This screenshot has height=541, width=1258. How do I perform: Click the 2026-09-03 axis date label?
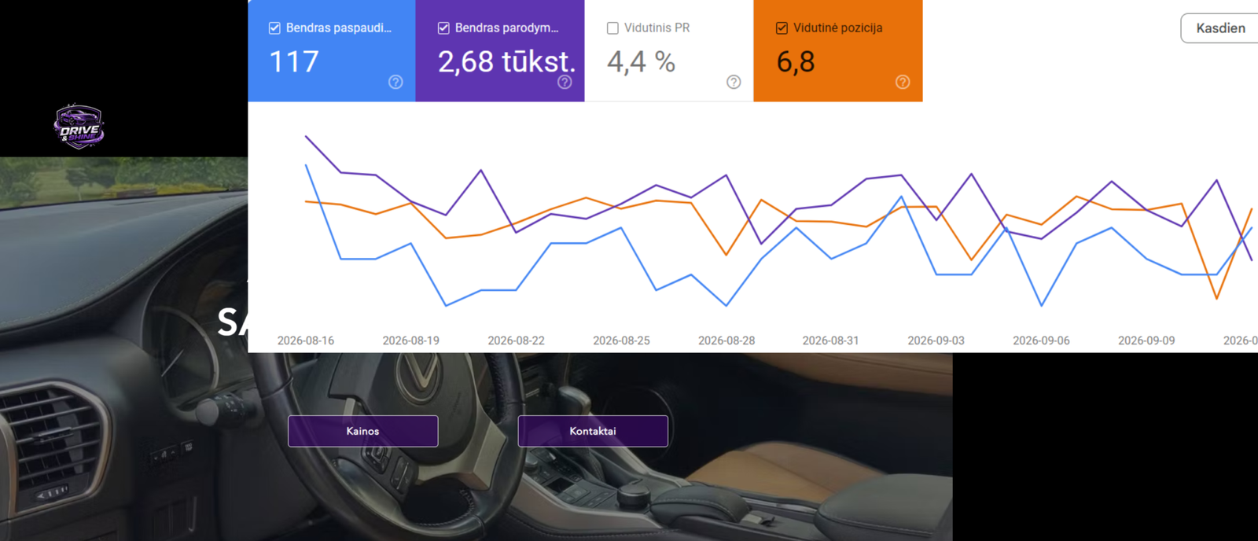[936, 340]
